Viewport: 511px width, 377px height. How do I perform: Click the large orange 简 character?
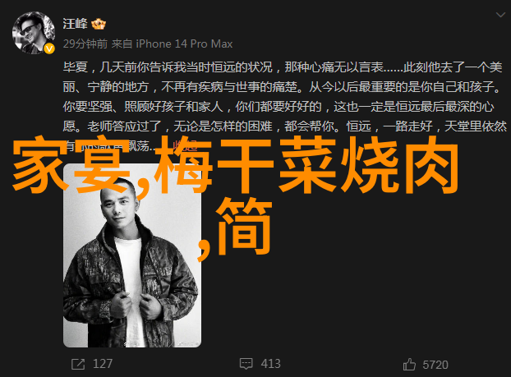point(244,227)
